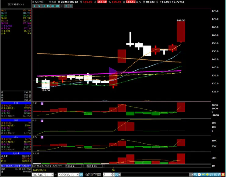This screenshot has width=226, height=177.
Task: Click the 2025/08/13(三) date header
Action: point(16,5)
